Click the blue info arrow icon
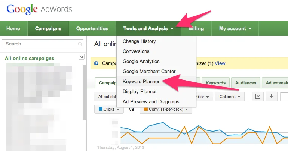 click(x=96, y=63)
